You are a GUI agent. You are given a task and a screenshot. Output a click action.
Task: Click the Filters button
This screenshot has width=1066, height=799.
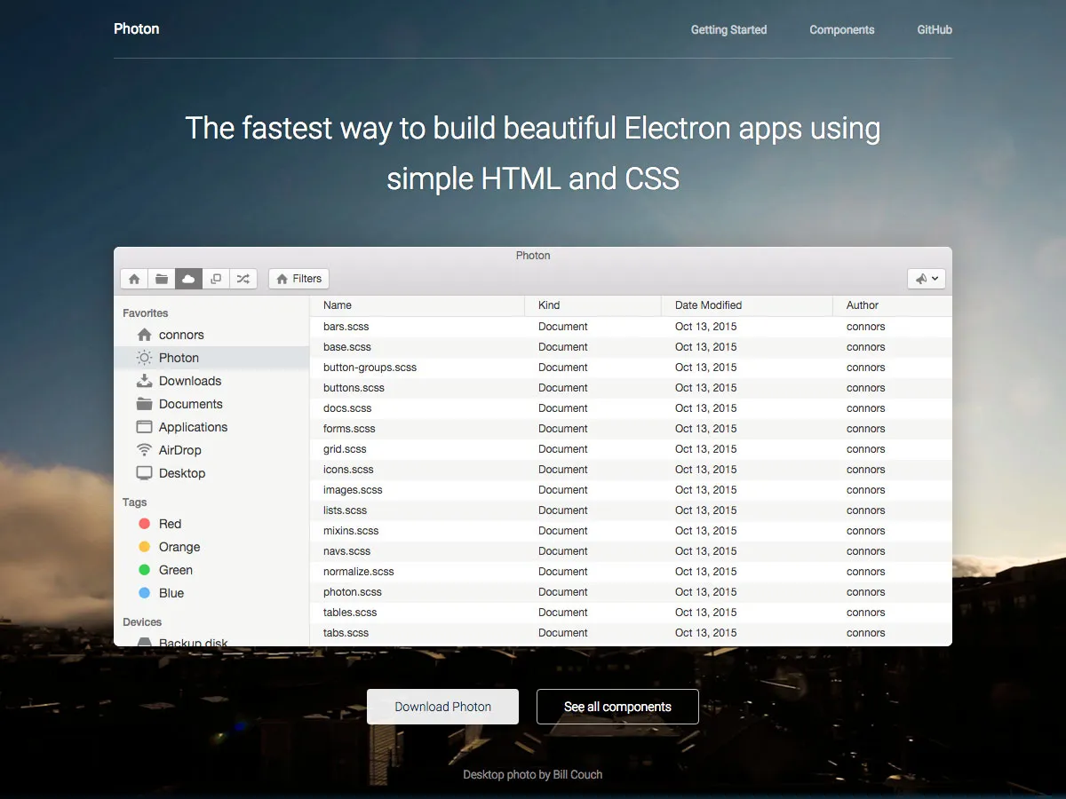coord(298,279)
